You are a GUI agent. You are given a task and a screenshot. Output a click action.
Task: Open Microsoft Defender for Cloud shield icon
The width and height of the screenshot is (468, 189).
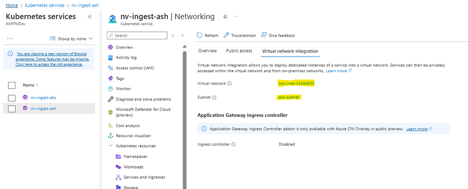tap(111, 112)
